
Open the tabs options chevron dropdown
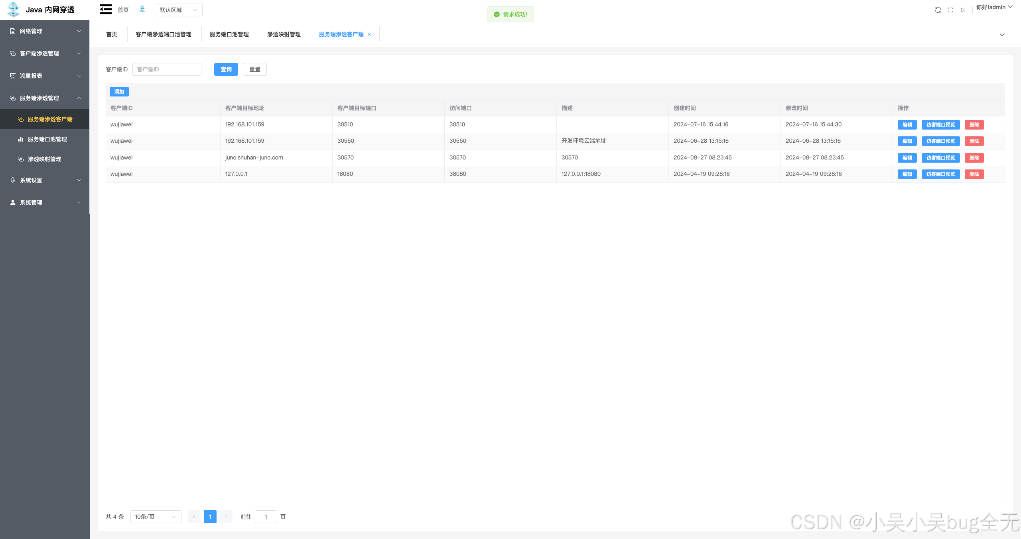(x=1002, y=35)
